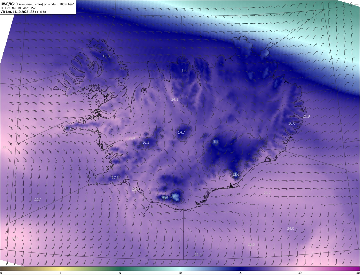Image resolution: width=360 pixels, height=275 pixels.
Task: Click the 13.1 value over Vatnajökull
Action: click(x=215, y=142)
